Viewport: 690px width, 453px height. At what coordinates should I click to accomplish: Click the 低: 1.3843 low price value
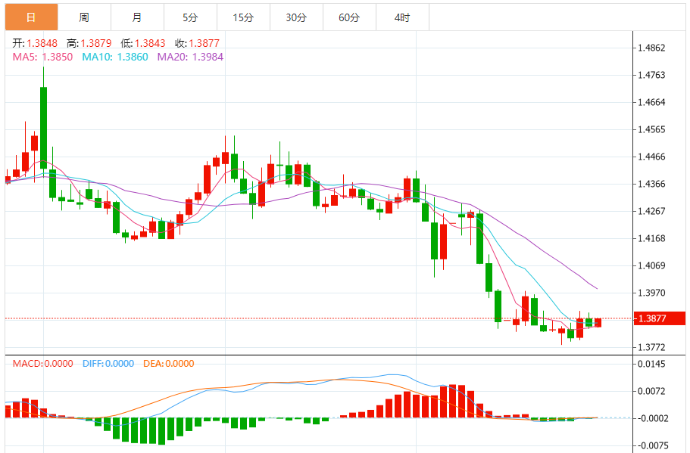point(143,43)
